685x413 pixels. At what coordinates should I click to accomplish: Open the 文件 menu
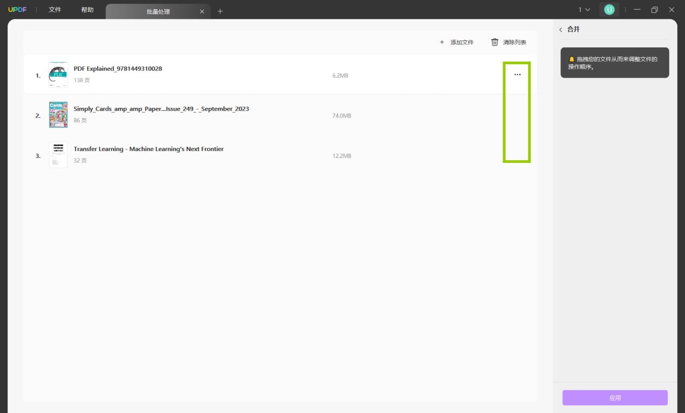pos(55,10)
